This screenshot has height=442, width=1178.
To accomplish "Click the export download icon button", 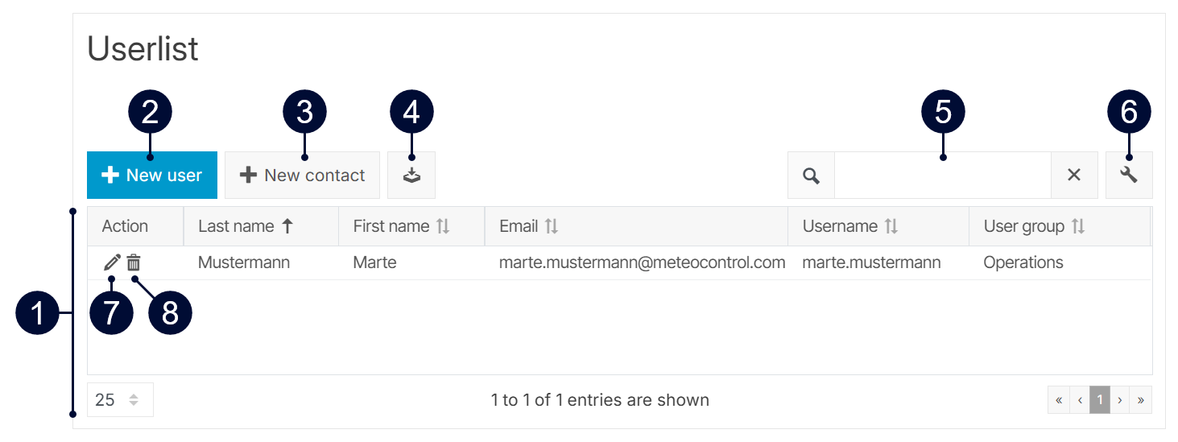I will pos(411,176).
